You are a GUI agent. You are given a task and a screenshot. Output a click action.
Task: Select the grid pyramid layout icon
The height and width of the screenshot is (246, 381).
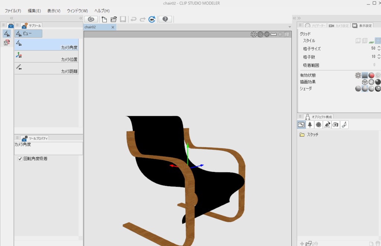point(327,125)
